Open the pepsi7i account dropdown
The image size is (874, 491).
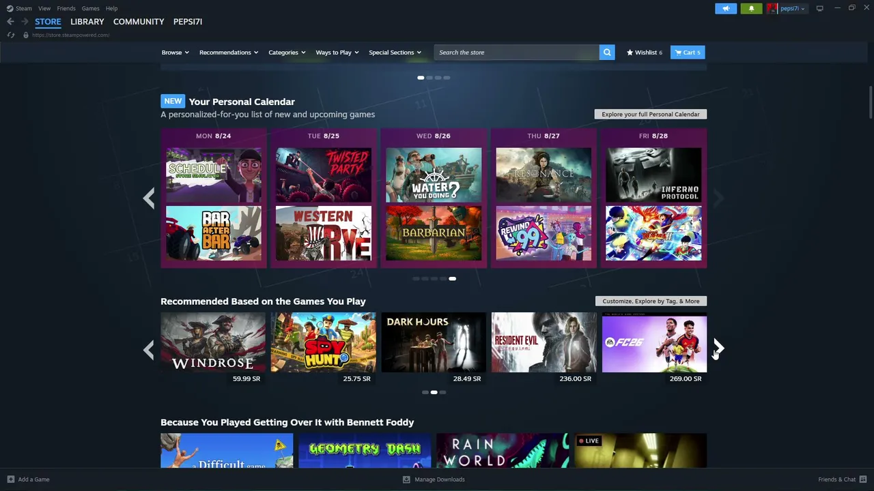click(x=792, y=8)
